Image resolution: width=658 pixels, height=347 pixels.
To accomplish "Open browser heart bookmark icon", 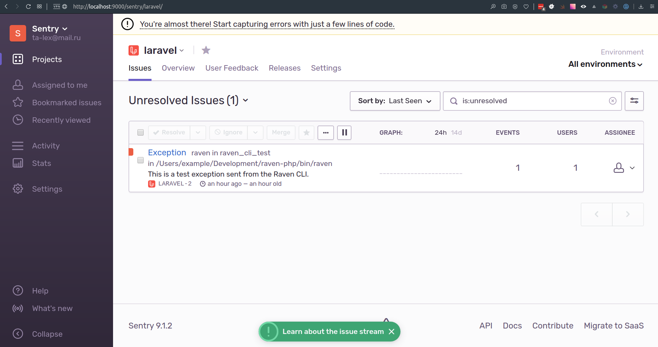I will [x=526, y=7].
